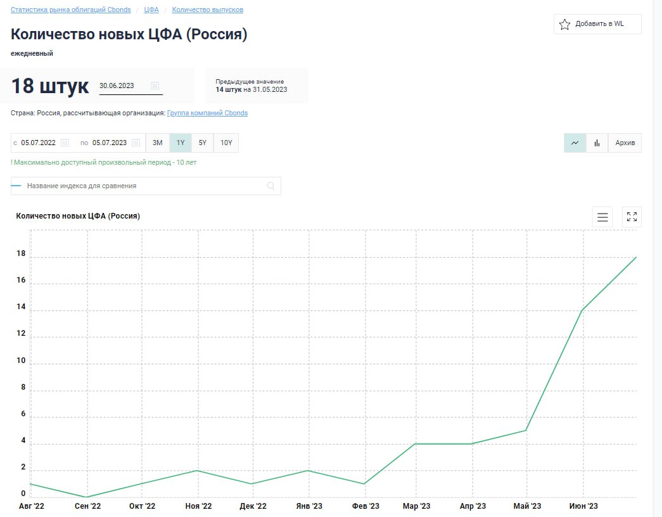Select the 3M period toggle
This screenshot has width=662, height=517.
click(158, 143)
